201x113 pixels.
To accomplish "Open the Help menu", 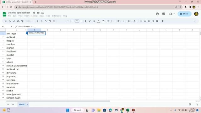I will click(65, 16).
